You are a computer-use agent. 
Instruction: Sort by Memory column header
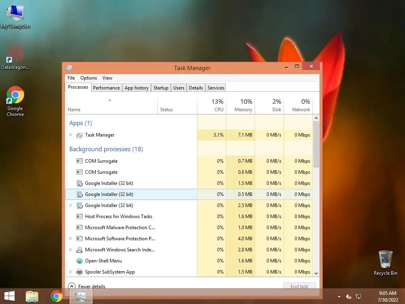pos(240,106)
